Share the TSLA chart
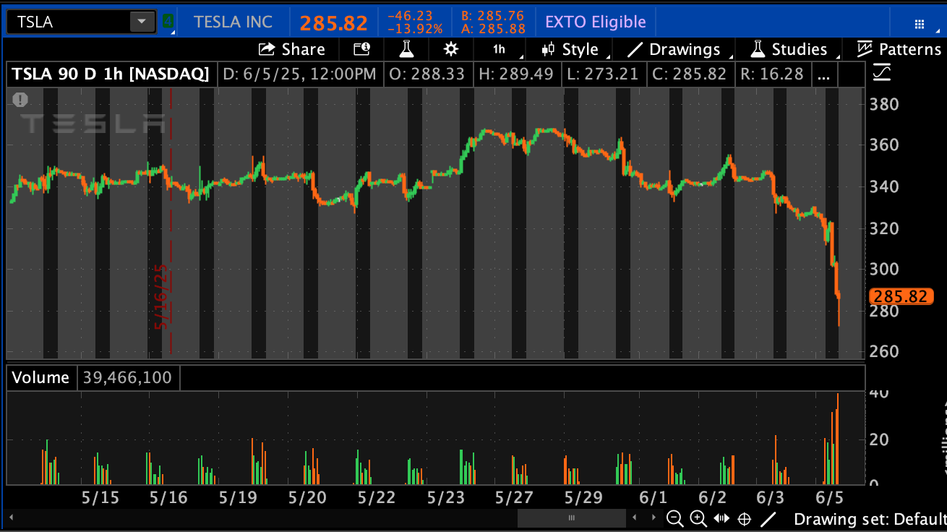This screenshot has width=947, height=532. [292, 49]
